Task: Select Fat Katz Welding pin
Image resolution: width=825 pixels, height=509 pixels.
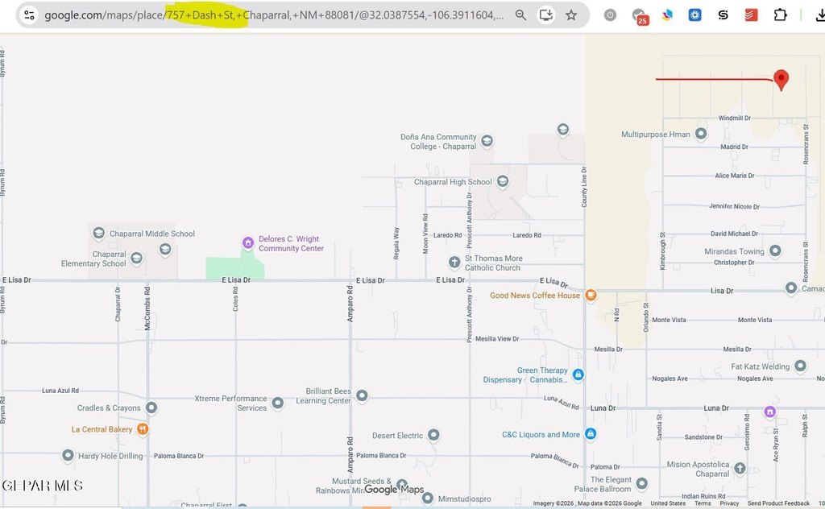Action: tap(800, 366)
